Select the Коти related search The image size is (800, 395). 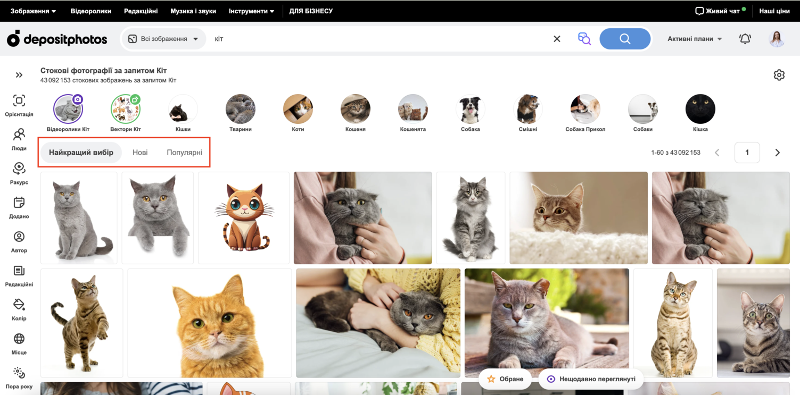(298, 113)
